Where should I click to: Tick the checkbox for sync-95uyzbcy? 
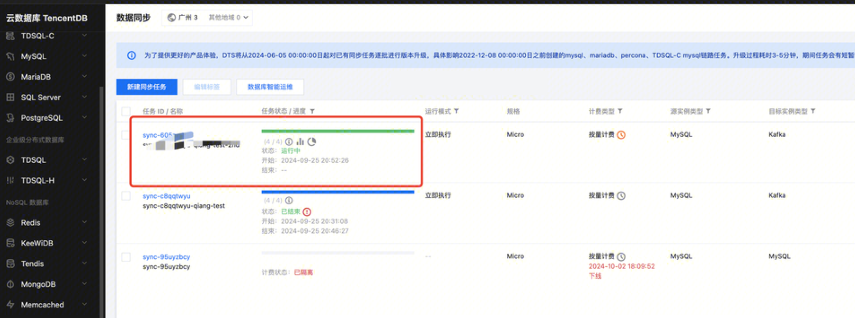(126, 257)
